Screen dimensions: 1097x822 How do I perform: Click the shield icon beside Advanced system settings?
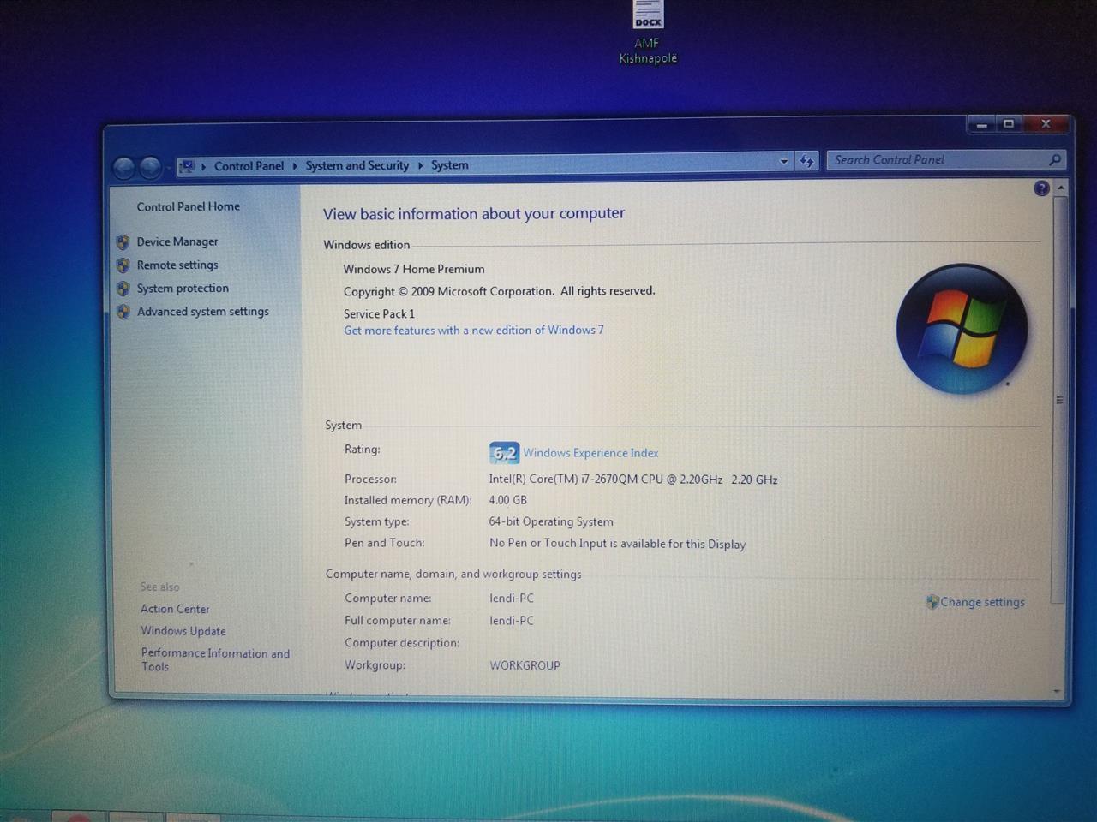click(x=123, y=312)
